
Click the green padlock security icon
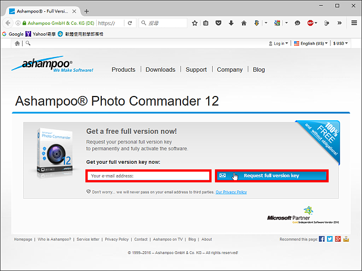pyautogui.click(x=24, y=23)
